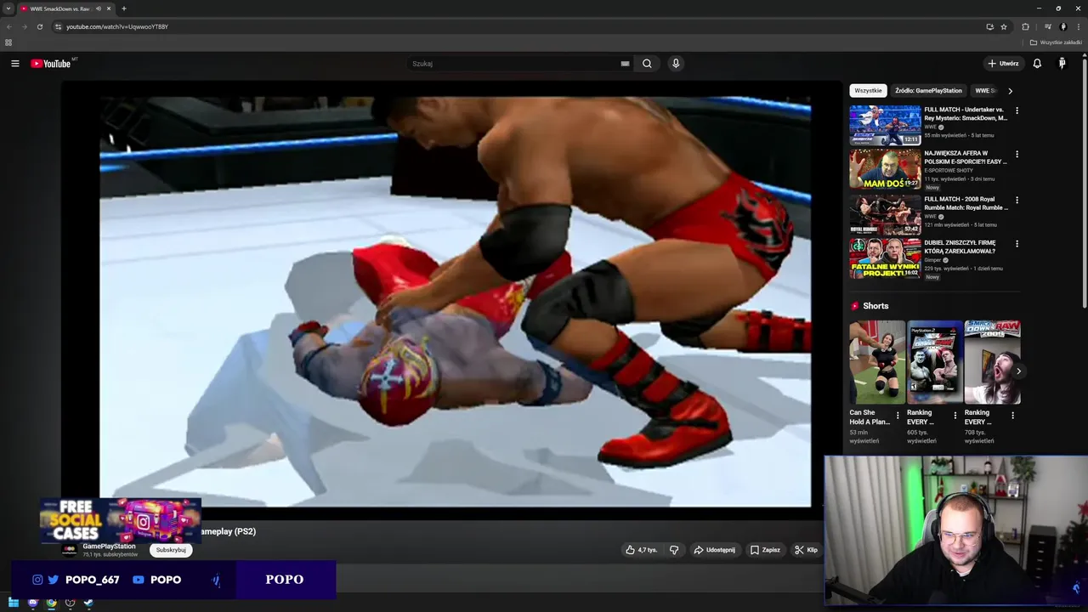Open options for Dubiel zniszczył firmę video
Image resolution: width=1088 pixels, height=612 pixels.
1017,244
